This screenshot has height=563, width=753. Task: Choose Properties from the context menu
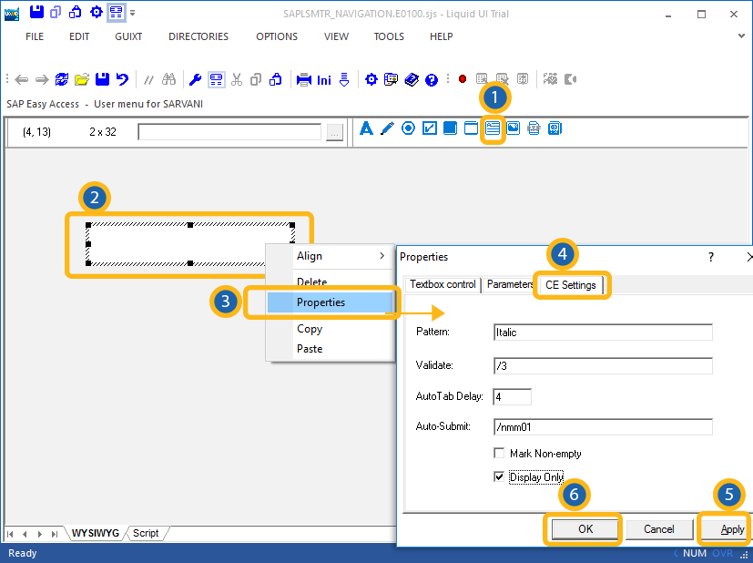click(x=321, y=302)
